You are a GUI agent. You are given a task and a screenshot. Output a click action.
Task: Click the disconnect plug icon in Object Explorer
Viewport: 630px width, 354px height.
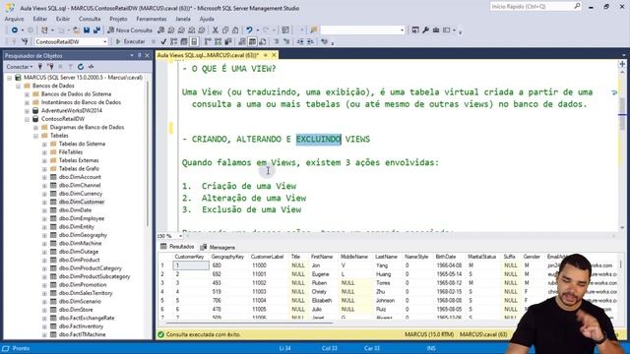50,67
